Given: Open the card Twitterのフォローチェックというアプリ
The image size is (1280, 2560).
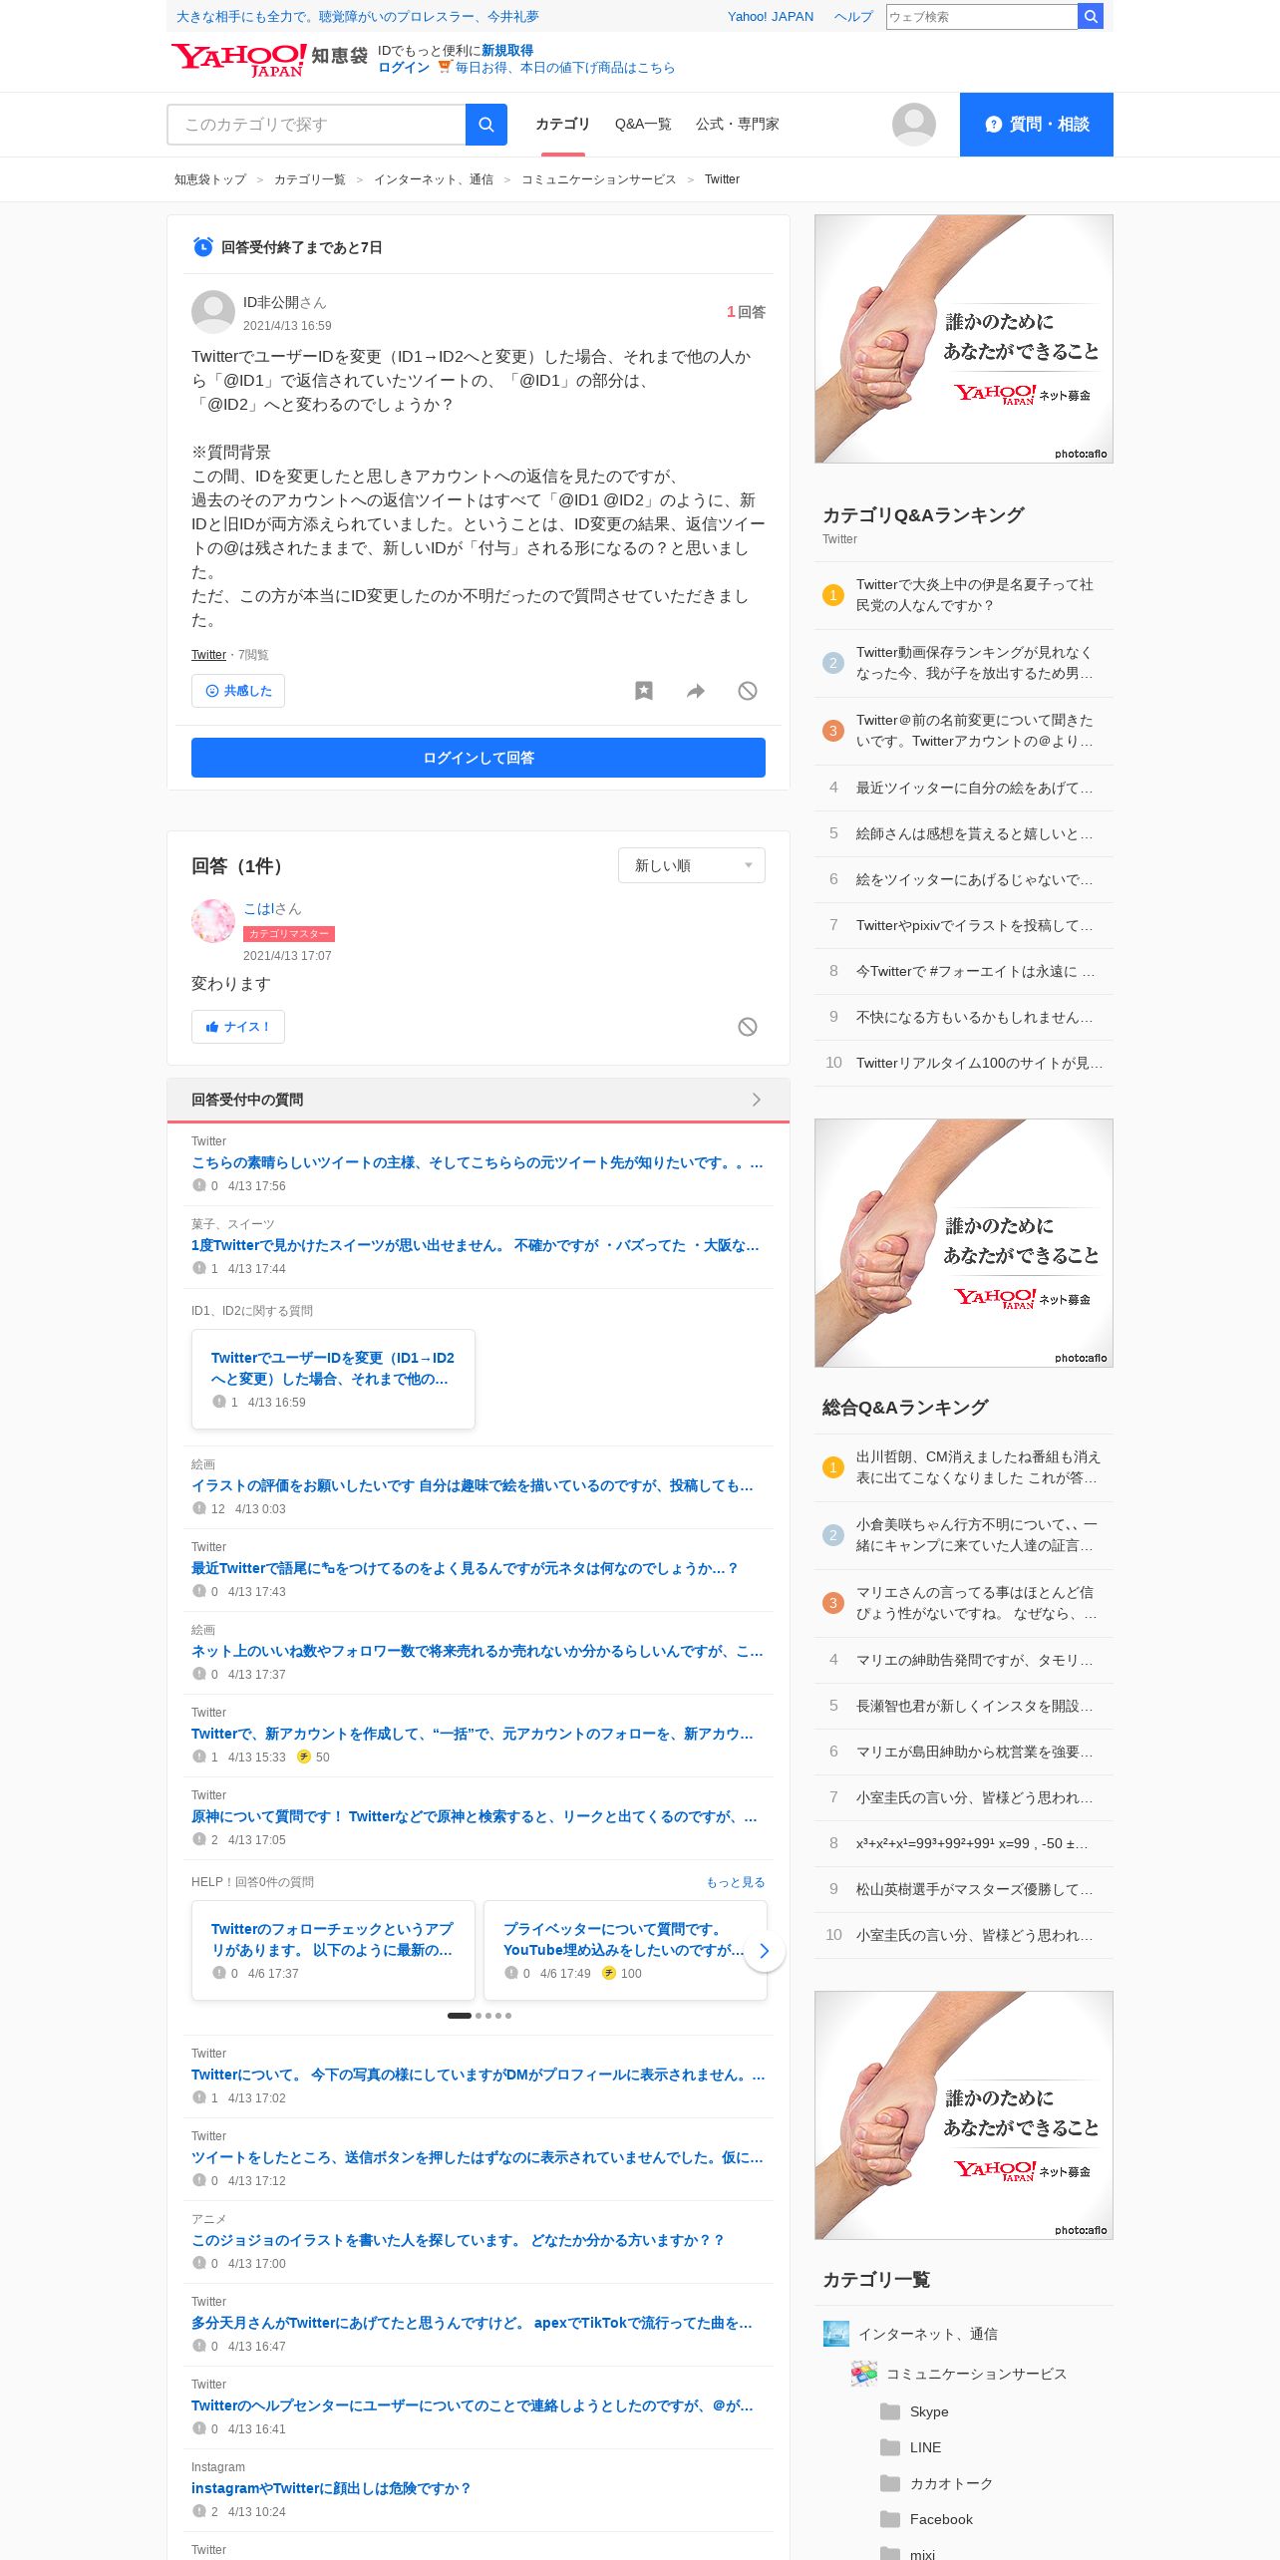Looking at the screenshot, I should click(x=333, y=1950).
